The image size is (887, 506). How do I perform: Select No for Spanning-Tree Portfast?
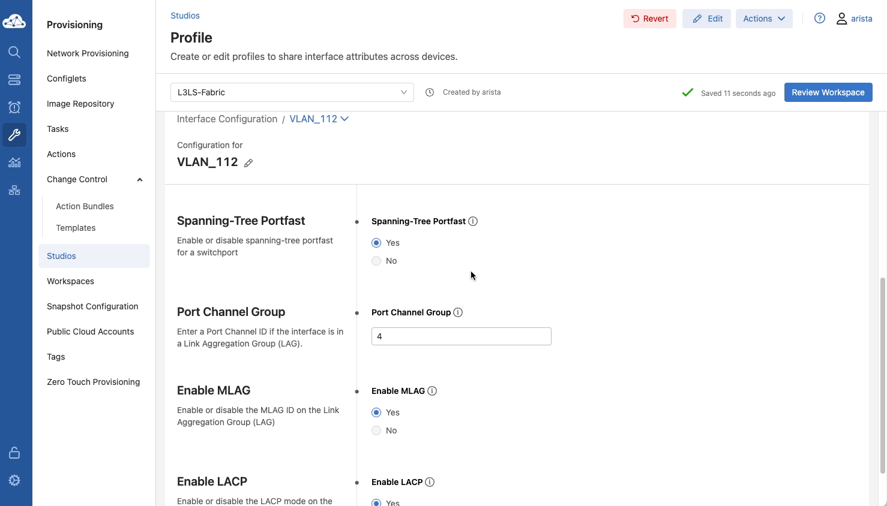[376, 261]
